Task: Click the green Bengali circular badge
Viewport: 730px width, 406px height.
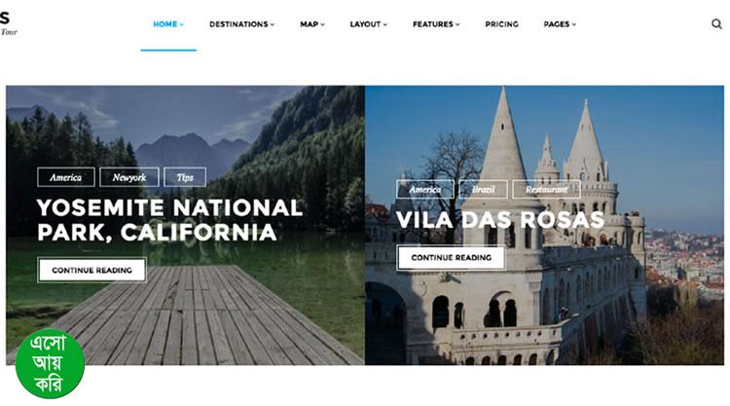Action: pyautogui.click(x=50, y=364)
